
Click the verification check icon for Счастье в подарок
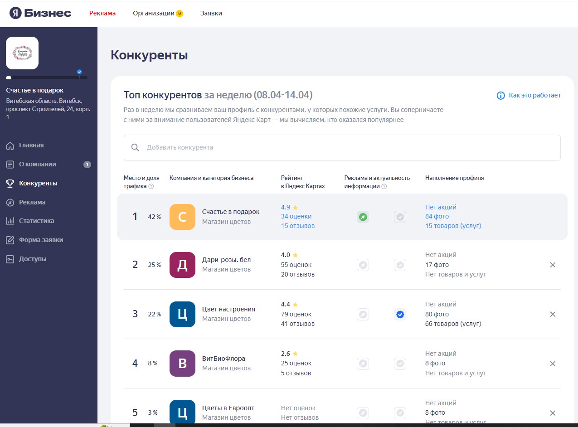pyautogui.click(x=400, y=217)
